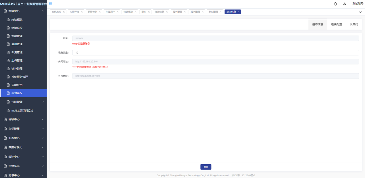Close the 系统监控 tab
Screen dimensions: 365x178
(64, 12)
